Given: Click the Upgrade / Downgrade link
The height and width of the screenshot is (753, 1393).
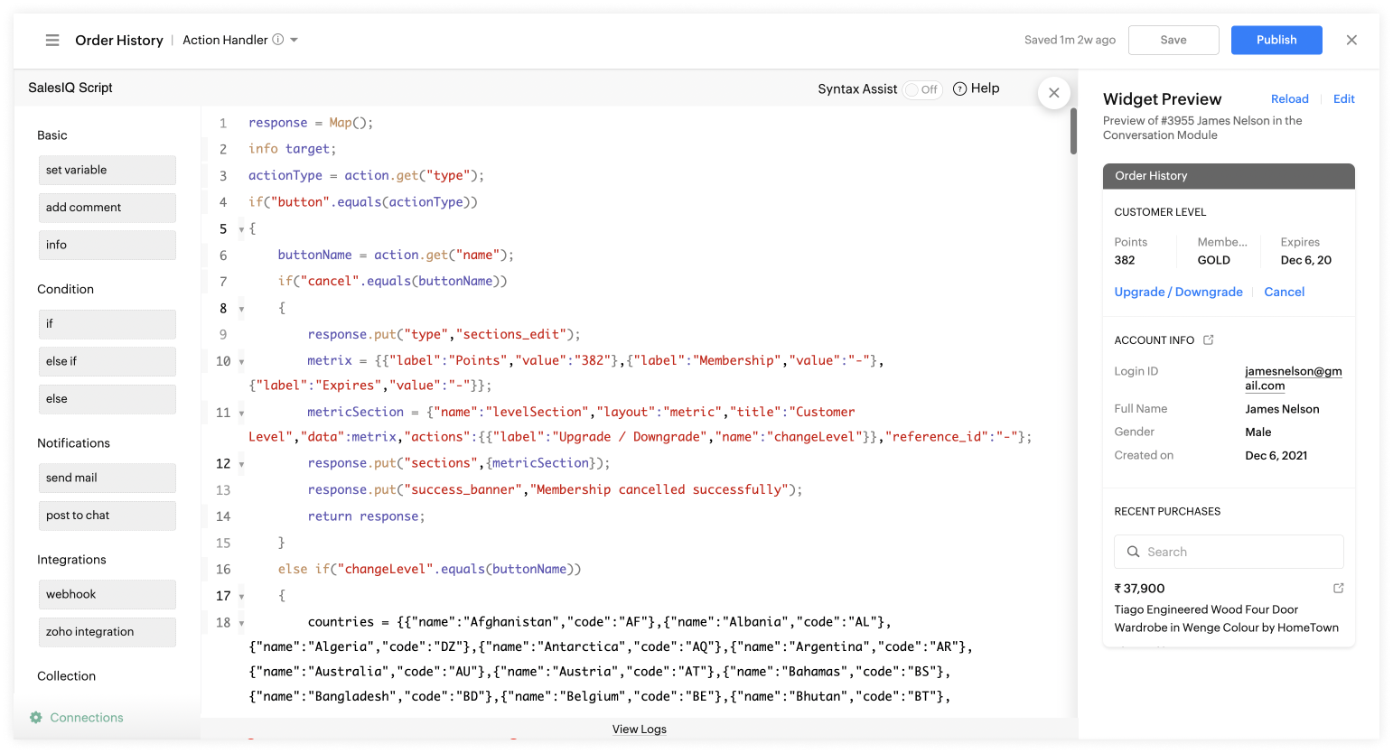Looking at the screenshot, I should click(x=1178, y=292).
